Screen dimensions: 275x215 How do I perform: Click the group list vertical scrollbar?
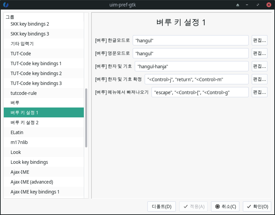[x=86, y=118]
